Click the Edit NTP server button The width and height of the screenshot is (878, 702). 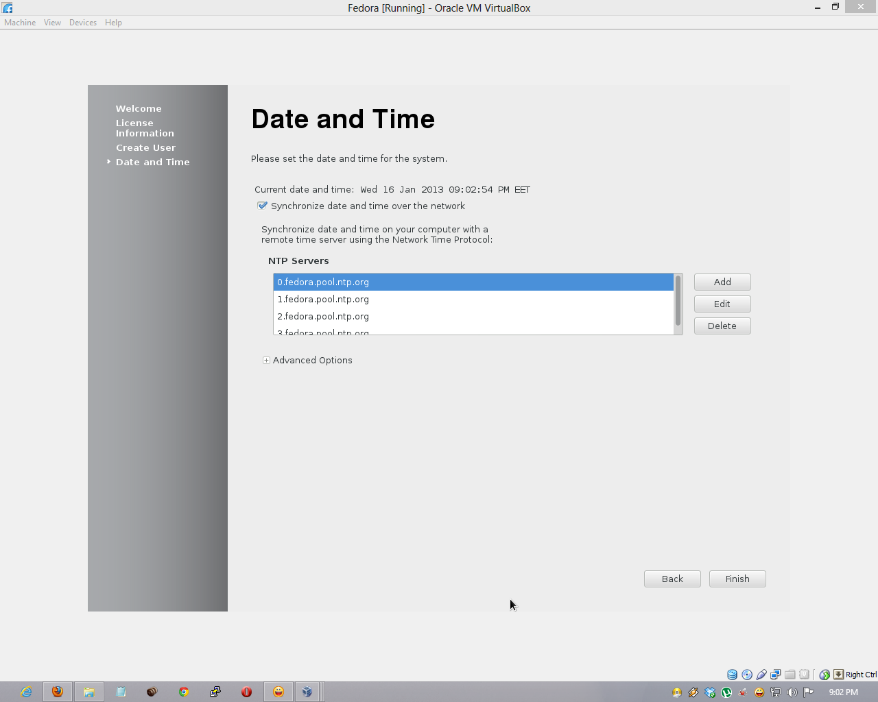click(722, 304)
